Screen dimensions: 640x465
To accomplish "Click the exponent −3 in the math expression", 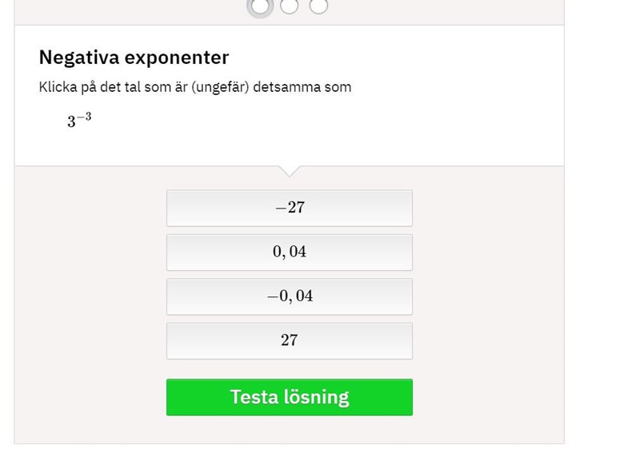I will point(85,117).
